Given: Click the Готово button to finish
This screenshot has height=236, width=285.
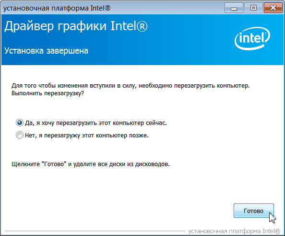Looking at the screenshot, I should [x=253, y=211].
